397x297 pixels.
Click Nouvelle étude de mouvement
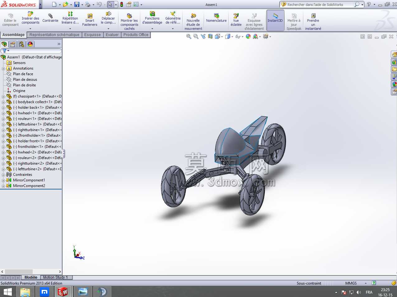tap(193, 22)
